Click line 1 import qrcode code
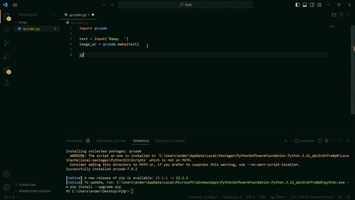The height and width of the screenshot is (200, 355). (93, 28)
